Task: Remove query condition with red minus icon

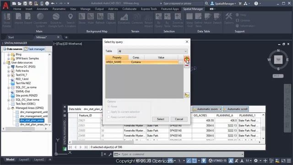Action: coord(186,65)
